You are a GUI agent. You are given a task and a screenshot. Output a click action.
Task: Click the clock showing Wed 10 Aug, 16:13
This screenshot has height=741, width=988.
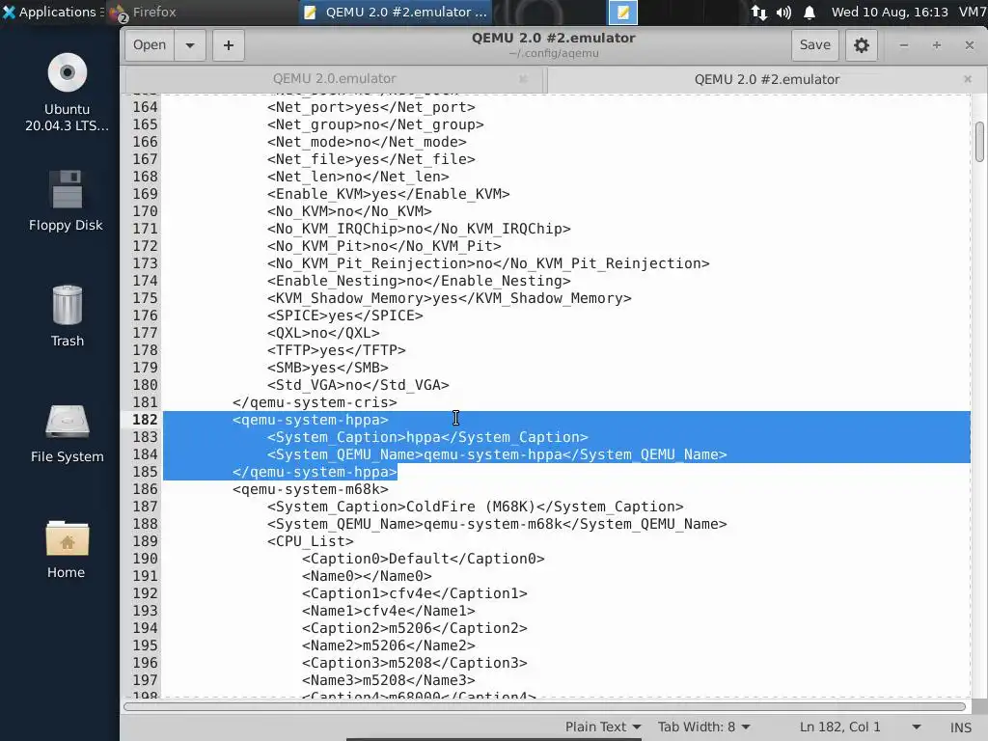coord(890,12)
